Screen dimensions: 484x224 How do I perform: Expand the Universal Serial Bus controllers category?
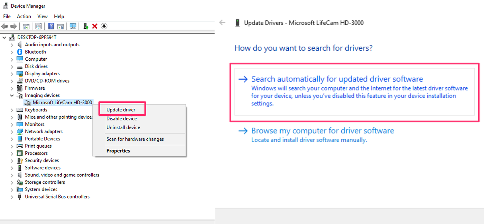tap(11, 196)
